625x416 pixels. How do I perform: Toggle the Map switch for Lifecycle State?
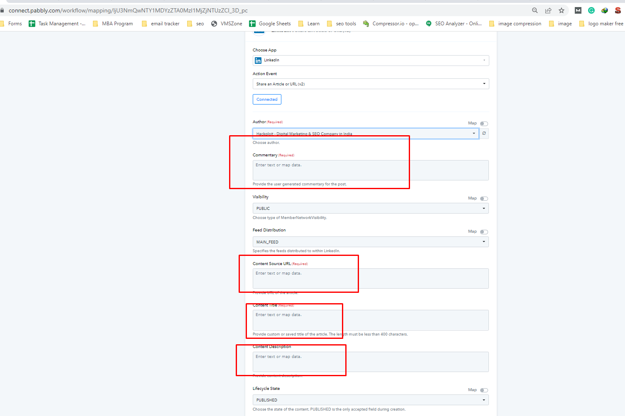[x=484, y=390]
